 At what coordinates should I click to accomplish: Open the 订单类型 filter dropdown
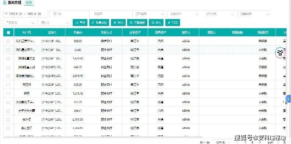pos(149,14)
